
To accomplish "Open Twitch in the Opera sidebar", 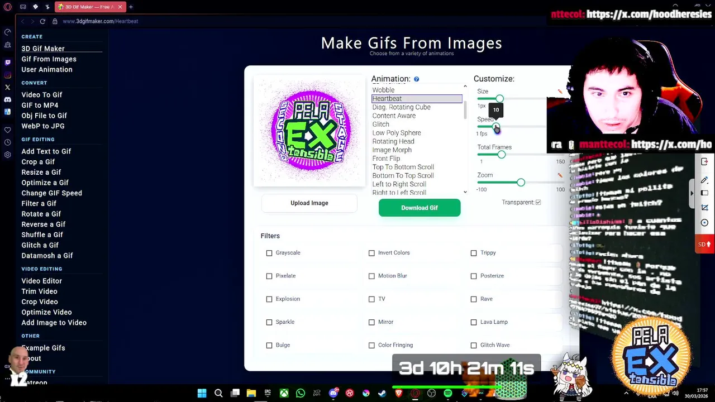I will 7,63.
